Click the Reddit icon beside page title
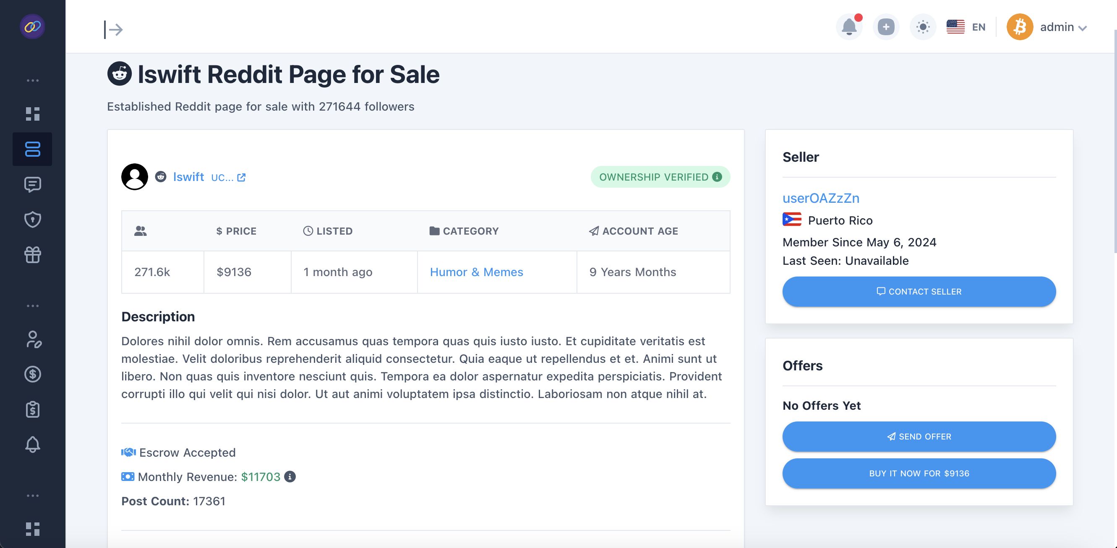 [120, 74]
